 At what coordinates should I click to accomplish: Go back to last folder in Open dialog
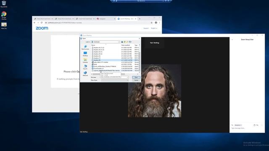(122, 42)
